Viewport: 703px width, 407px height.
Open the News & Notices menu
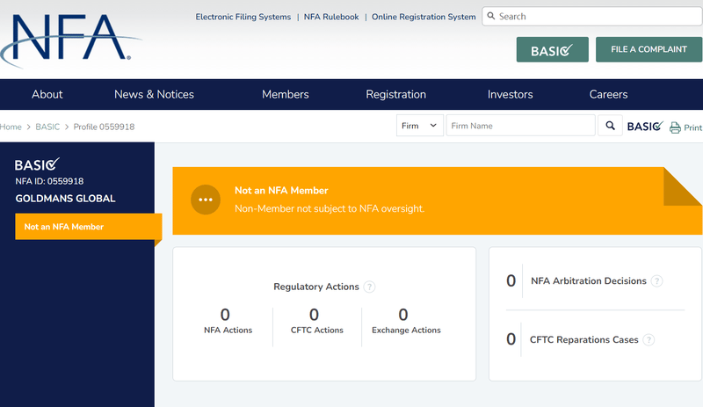coord(154,94)
